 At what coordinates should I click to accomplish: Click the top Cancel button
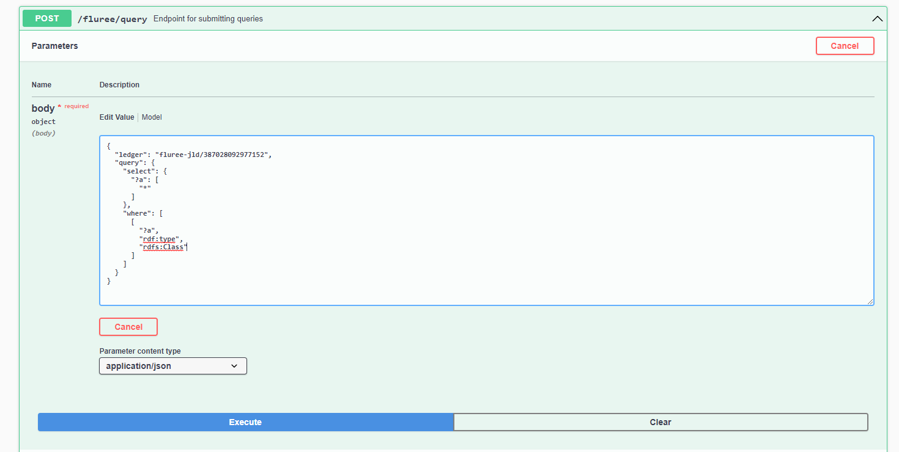point(845,45)
